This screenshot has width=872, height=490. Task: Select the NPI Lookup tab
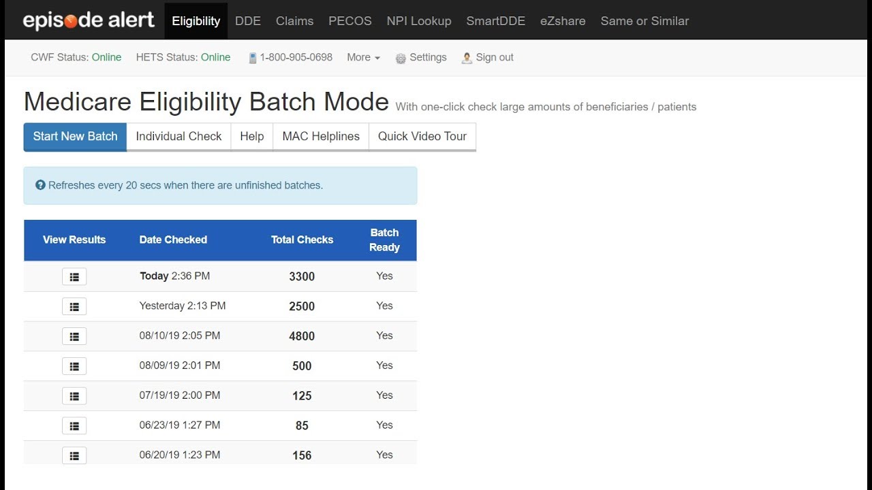tap(419, 21)
